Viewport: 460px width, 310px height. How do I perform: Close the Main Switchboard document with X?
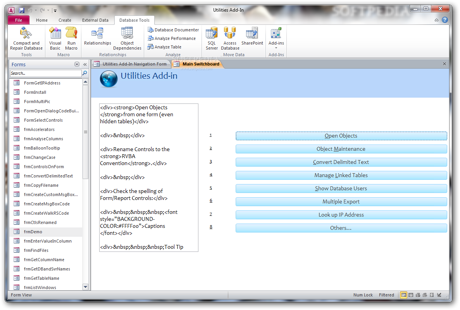(x=444, y=64)
